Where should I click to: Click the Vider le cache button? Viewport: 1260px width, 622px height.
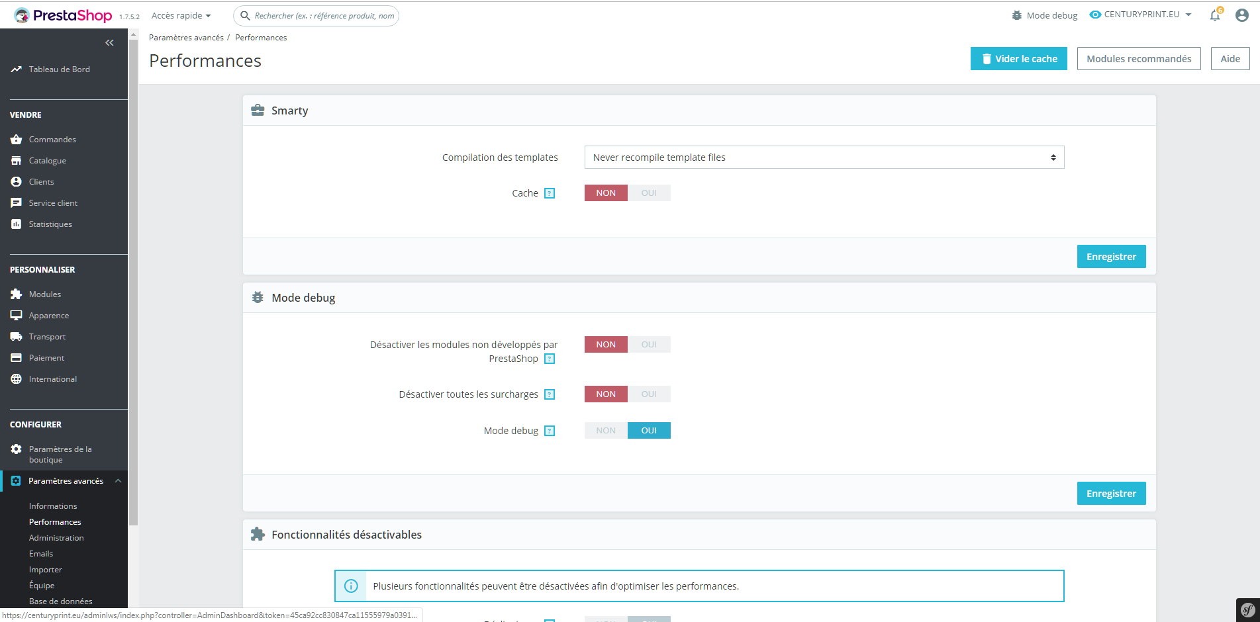point(1019,59)
